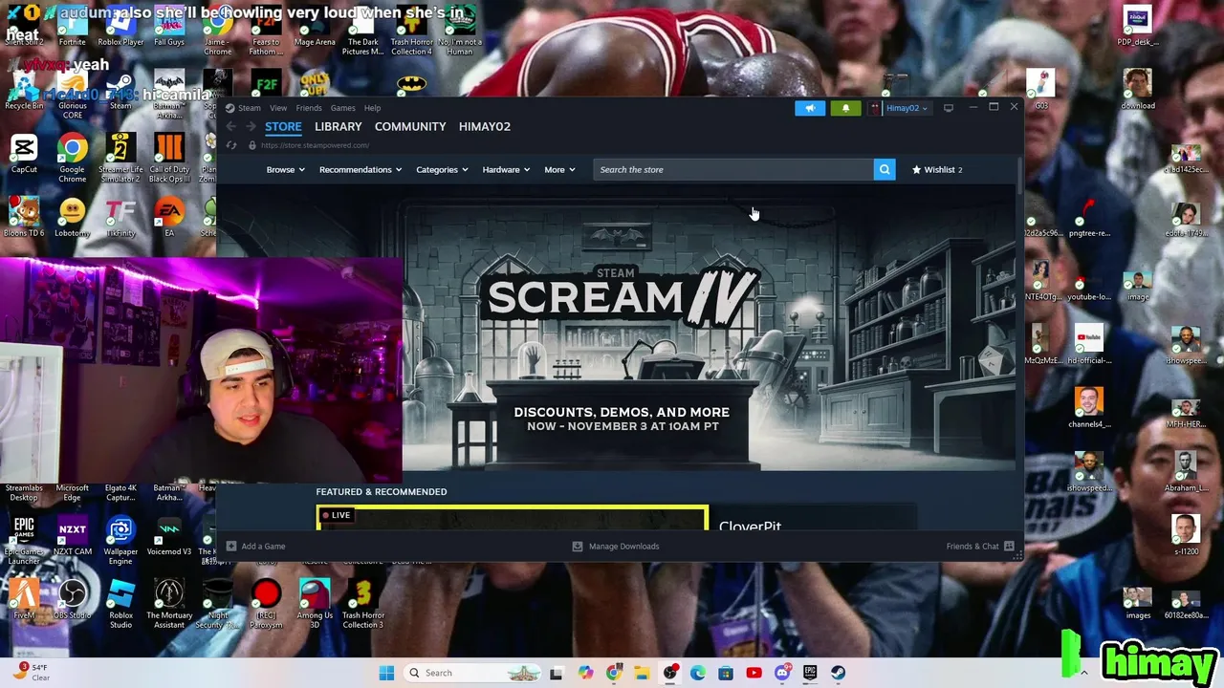This screenshot has height=688, width=1224.
Task: Open the Lobotomy desktop icon
Action: (72, 217)
